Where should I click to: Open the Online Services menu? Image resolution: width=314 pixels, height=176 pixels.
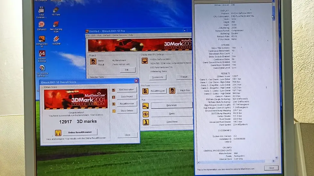click(120, 35)
